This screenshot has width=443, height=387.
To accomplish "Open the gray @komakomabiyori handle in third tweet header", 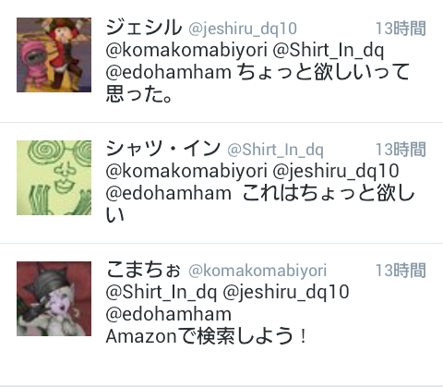I will pos(257,272).
